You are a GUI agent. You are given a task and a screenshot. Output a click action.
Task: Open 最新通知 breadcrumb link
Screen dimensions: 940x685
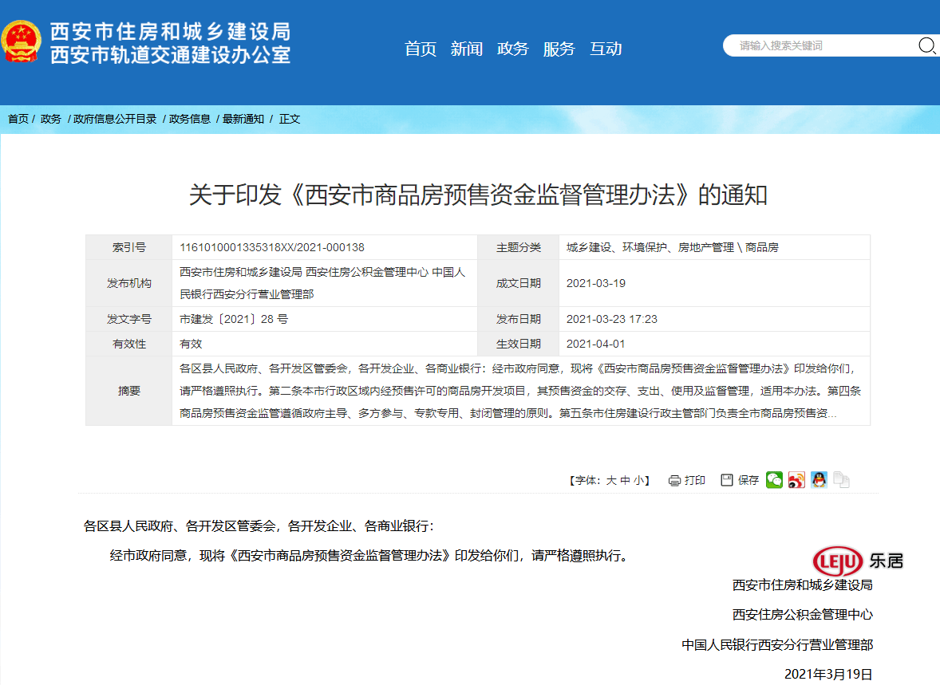(243, 119)
